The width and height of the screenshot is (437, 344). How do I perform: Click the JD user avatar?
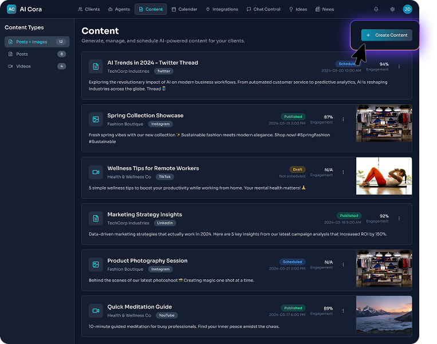(407, 9)
